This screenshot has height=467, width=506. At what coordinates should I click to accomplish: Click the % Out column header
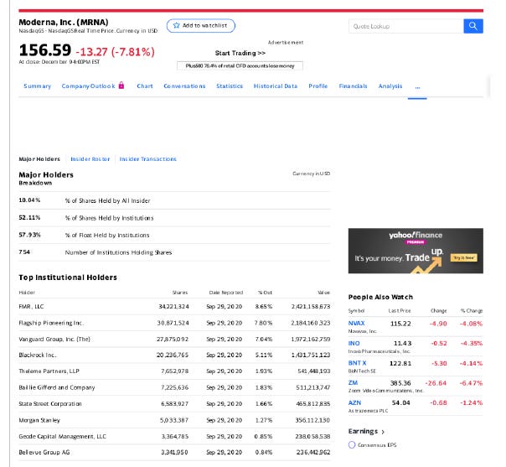[x=265, y=293]
